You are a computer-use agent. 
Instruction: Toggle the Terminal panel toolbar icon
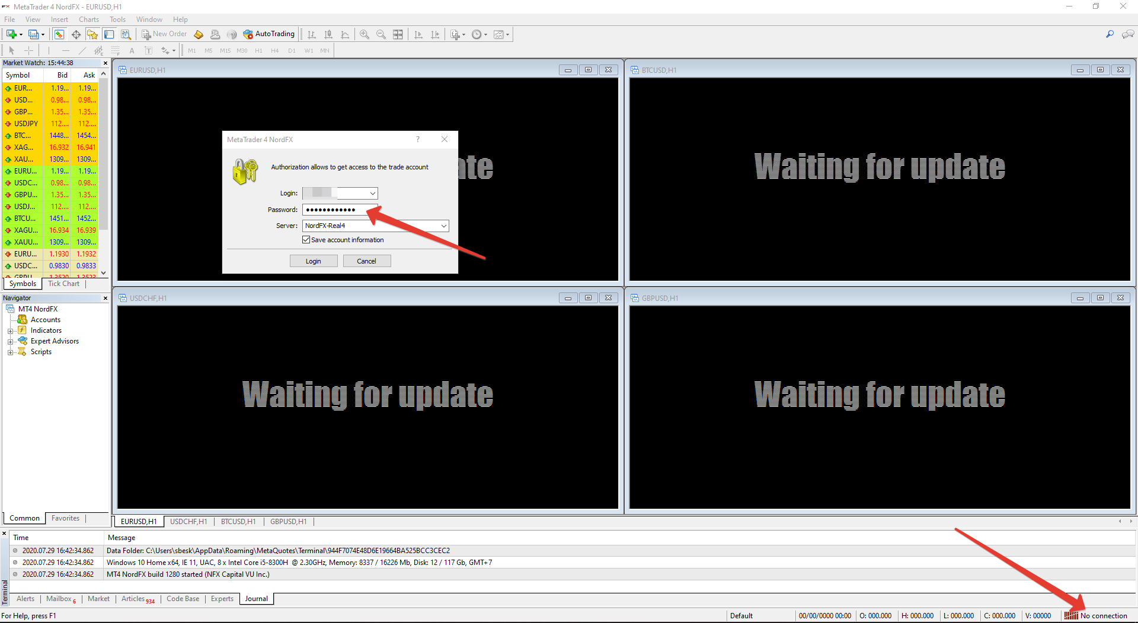[109, 34]
